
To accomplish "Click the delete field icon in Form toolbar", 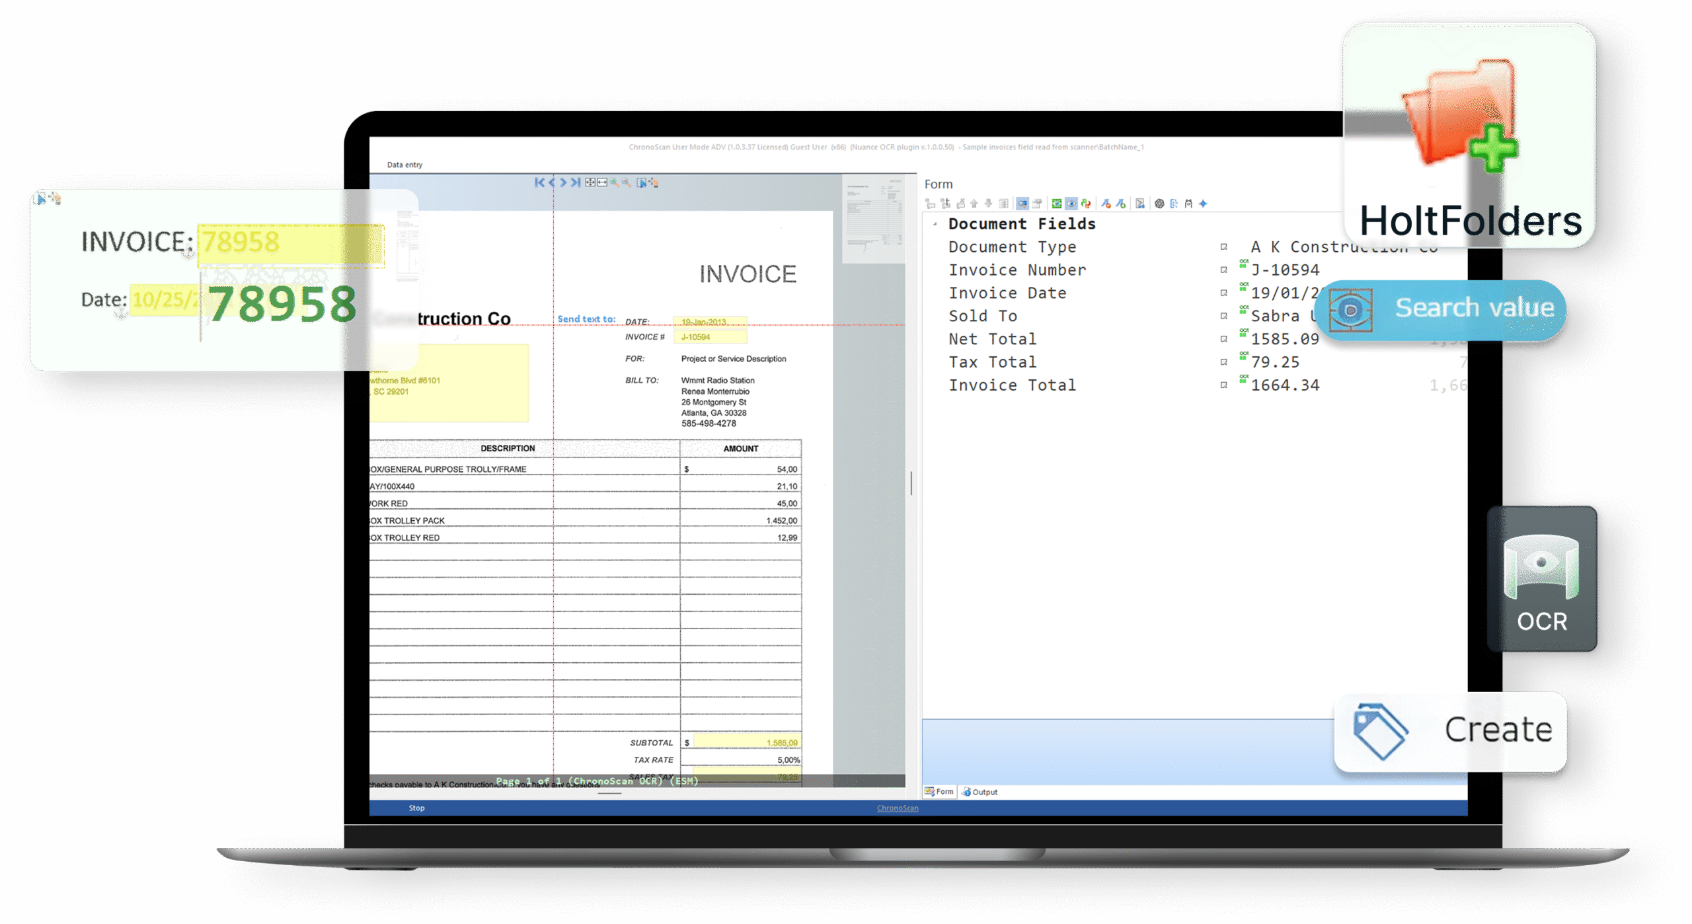I will point(960,204).
